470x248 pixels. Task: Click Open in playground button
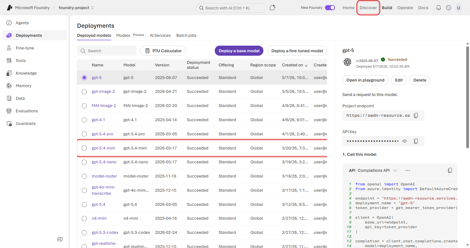(x=365, y=80)
